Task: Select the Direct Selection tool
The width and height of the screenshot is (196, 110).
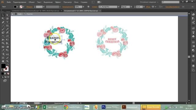Action: [x=7, y=15]
